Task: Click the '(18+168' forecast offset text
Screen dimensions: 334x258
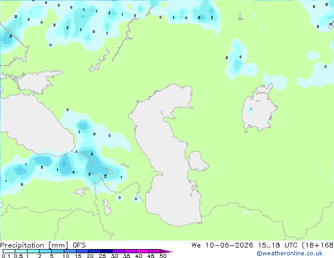Action: pos(318,245)
